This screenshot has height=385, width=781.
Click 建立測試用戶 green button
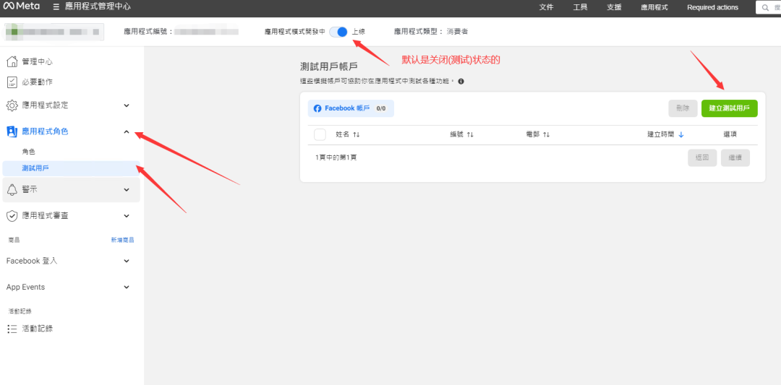729,108
